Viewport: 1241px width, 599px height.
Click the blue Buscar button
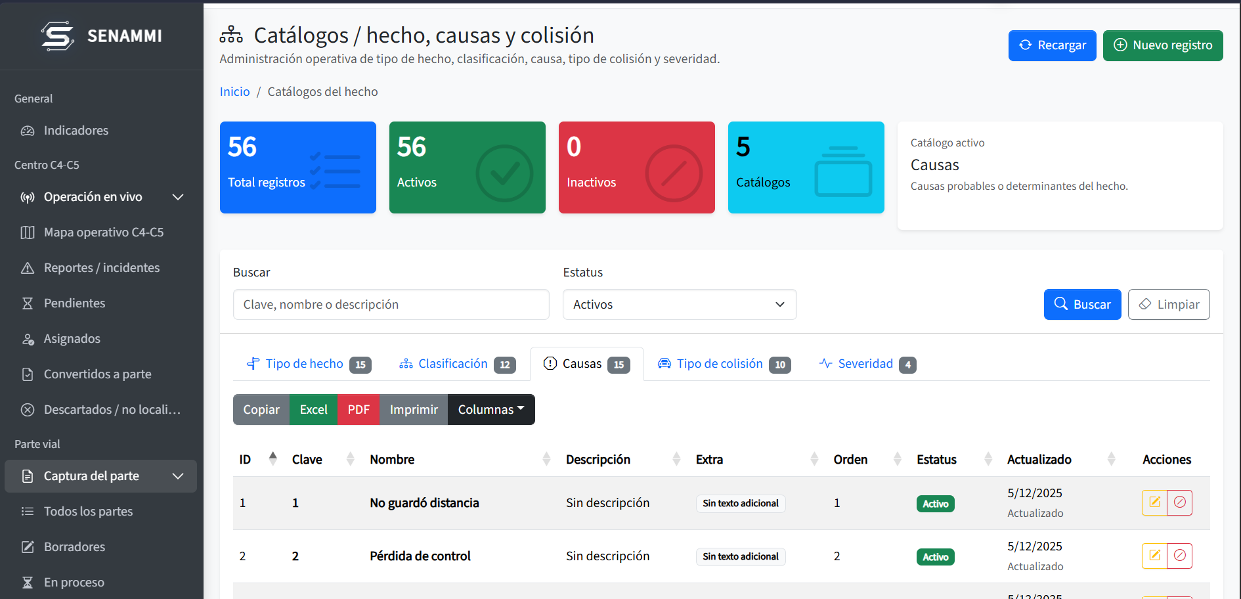click(x=1082, y=305)
